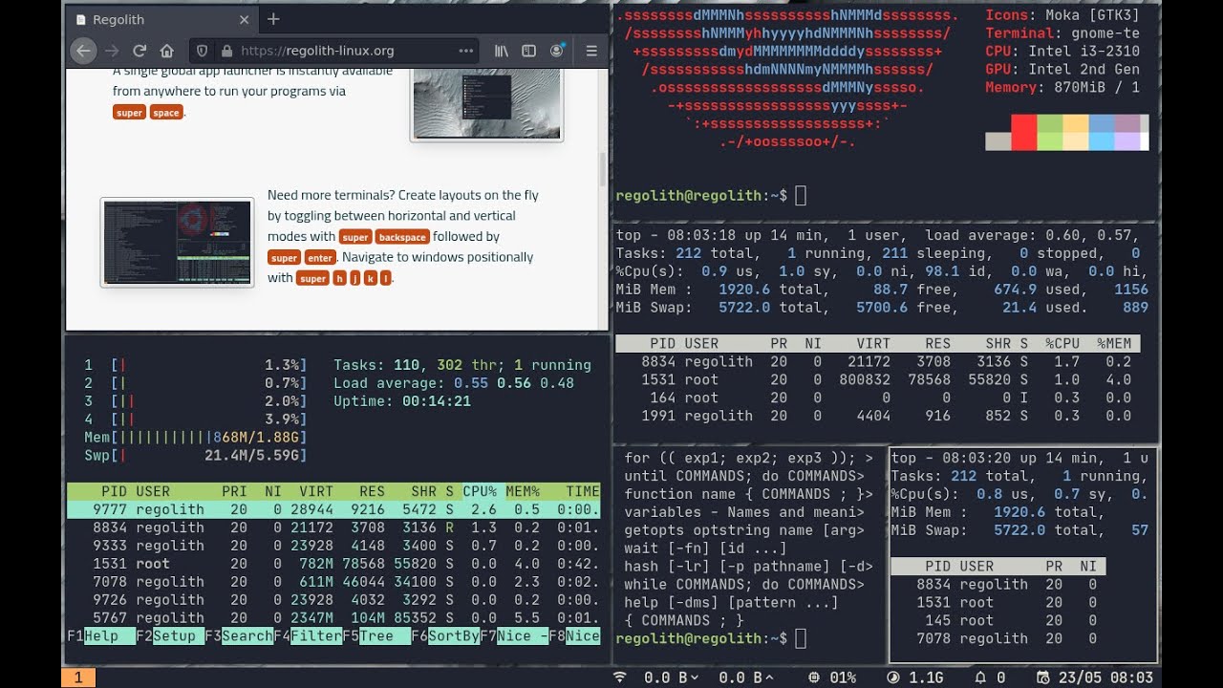Click the %CPU header in top
1223x688 pixels.
[x=1062, y=343]
